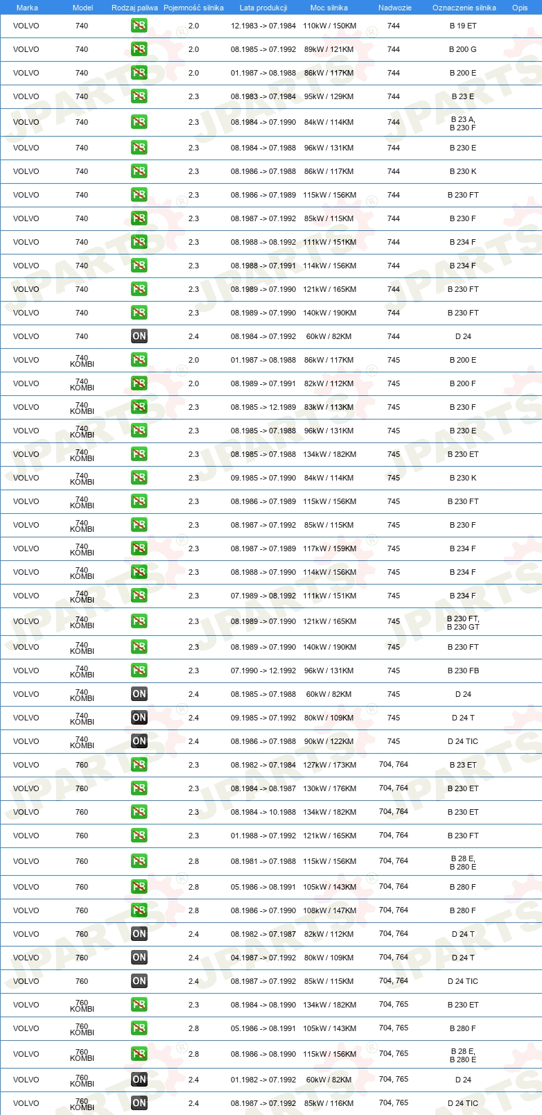Select the Rodzaj paliwa column header
Screen dimensions: 542x1115
tap(134, 8)
